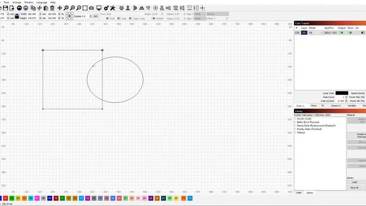Select the center anchor point radio button
Screen dimensions: 366x206
pos(69,16)
